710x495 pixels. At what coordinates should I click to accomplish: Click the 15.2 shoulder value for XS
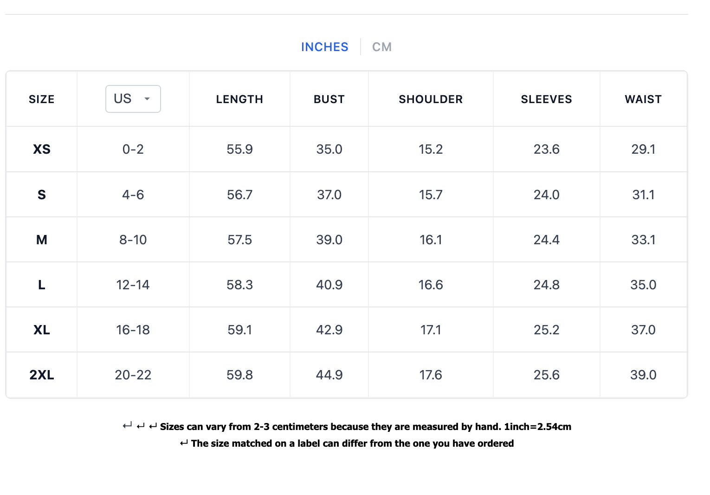(x=431, y=149)
